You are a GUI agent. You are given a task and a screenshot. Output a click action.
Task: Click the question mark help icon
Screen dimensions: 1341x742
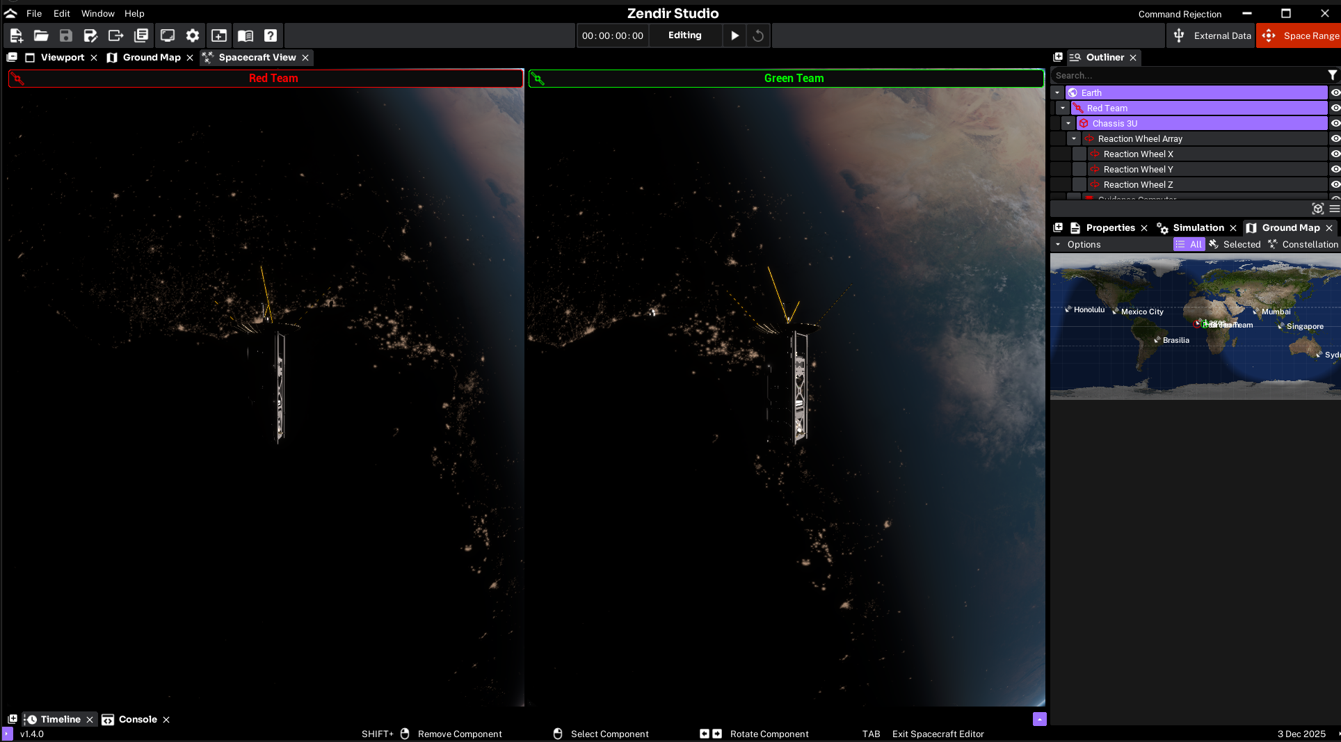click(271, 35)
